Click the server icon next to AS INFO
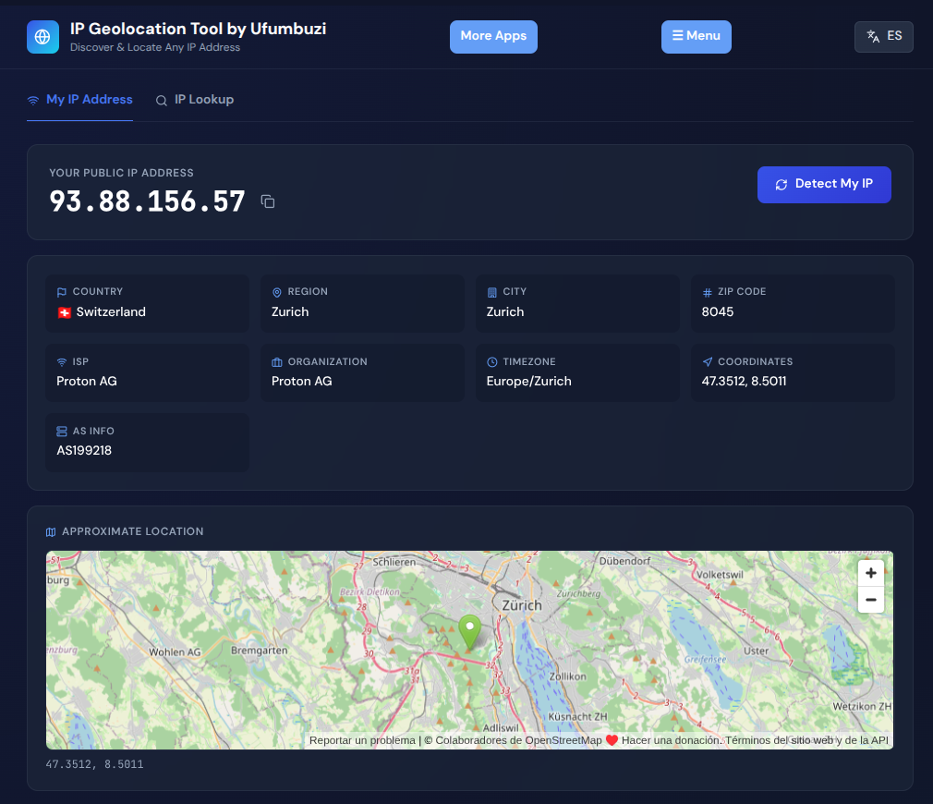The image size is (933, 804). (61, 431)
